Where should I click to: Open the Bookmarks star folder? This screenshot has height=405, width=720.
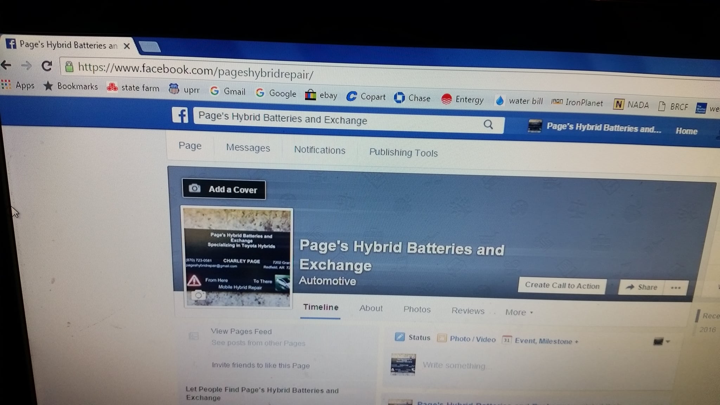click(x=71, y=86)
